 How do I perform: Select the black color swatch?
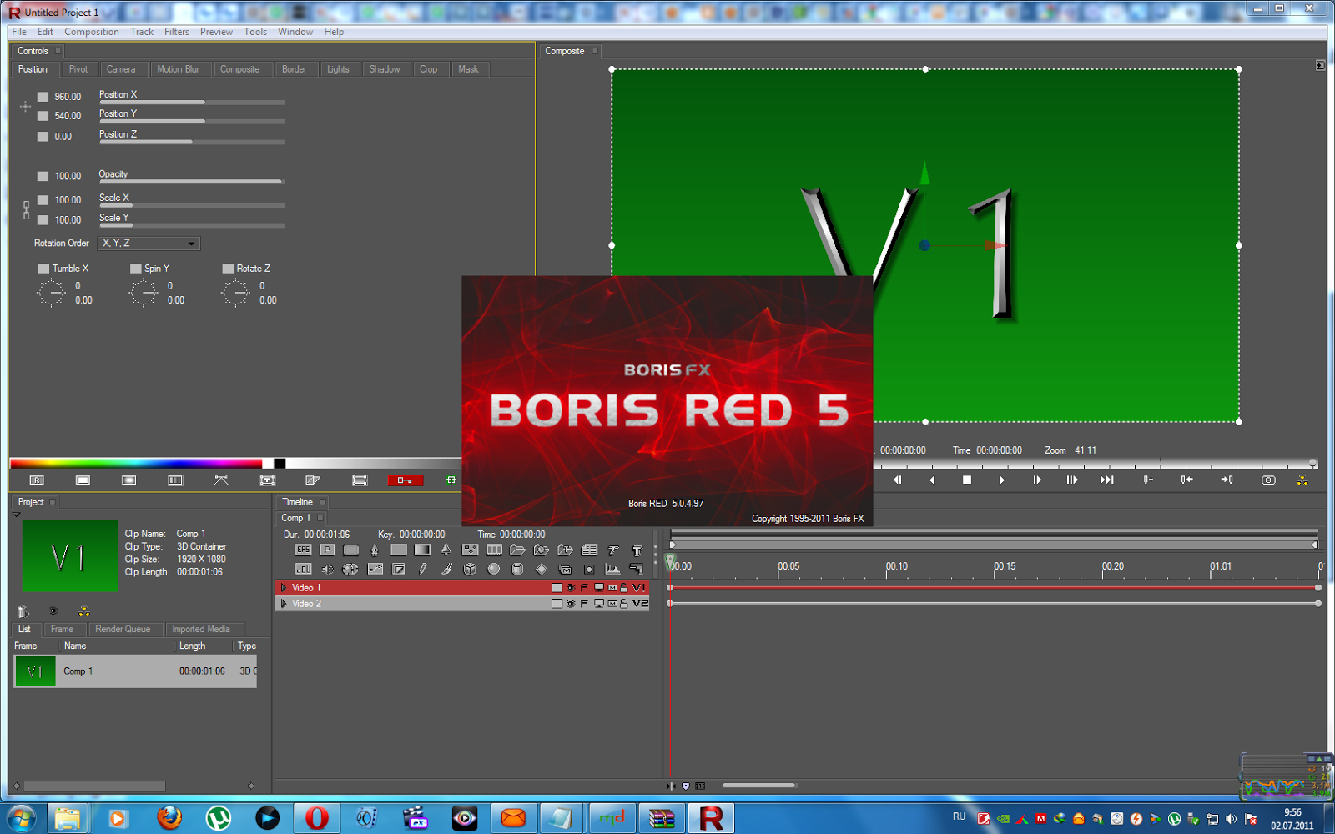pyautogui.click(x=280, y=464)
